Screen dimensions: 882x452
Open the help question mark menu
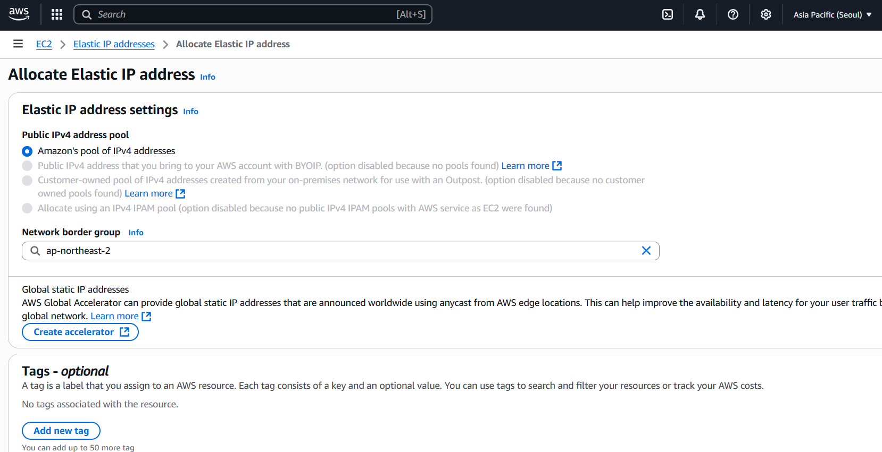tap(733, 14)
